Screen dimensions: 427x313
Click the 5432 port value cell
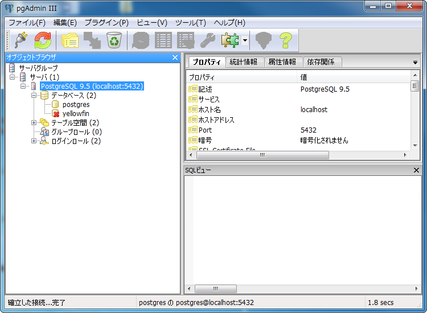(309, 130)
